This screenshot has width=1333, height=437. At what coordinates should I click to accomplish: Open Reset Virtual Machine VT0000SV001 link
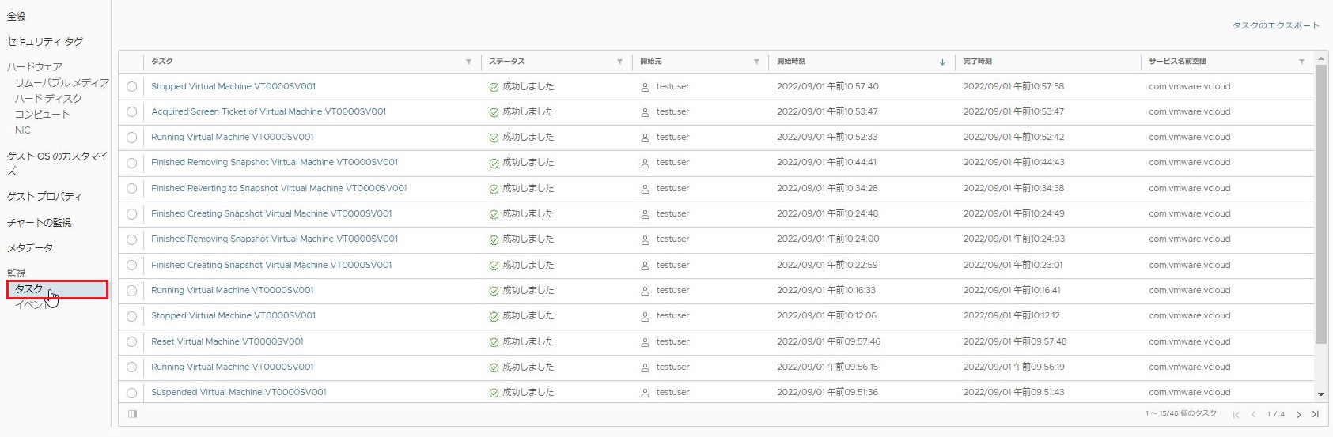(x=227, y=341)
